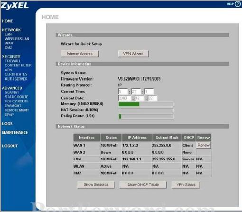Click Show DHCP Table button
Screen dimensions: 242x212
click(143, 184)
